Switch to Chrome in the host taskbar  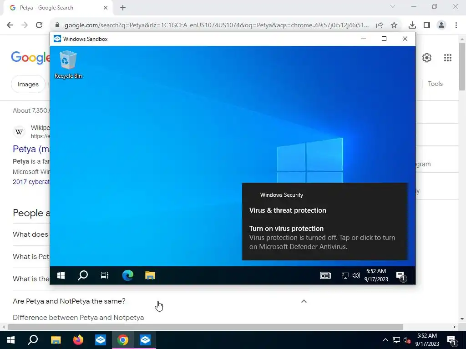click(x=123, y=340)
